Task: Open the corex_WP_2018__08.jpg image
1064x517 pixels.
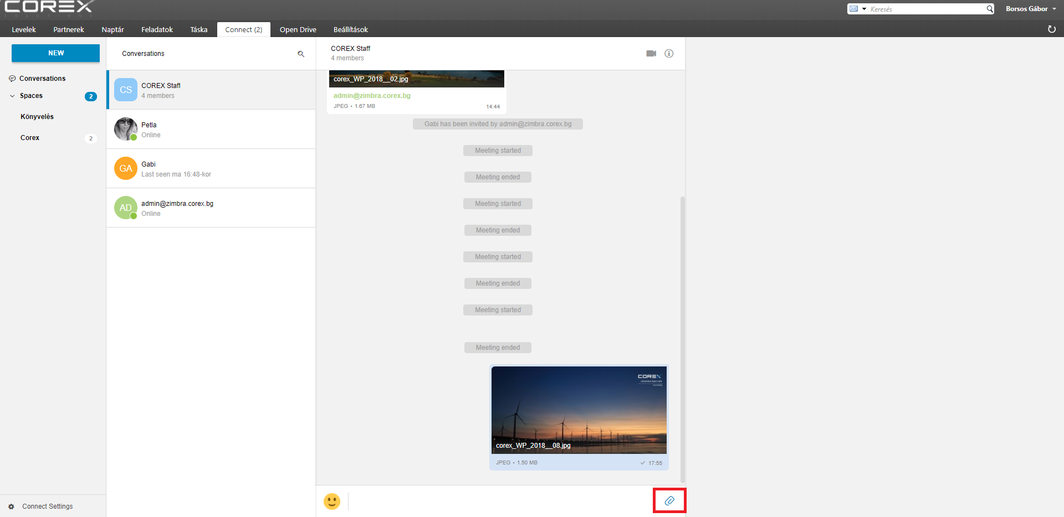Action: 579,410
